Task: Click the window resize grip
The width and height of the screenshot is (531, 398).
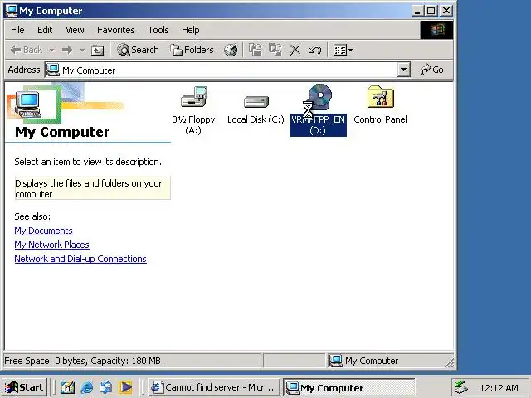Action: click(x=450, y=363)
